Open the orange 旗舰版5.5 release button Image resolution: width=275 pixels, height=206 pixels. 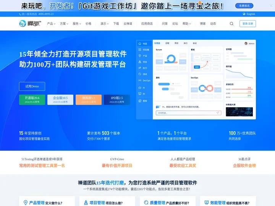click(89, 100)
